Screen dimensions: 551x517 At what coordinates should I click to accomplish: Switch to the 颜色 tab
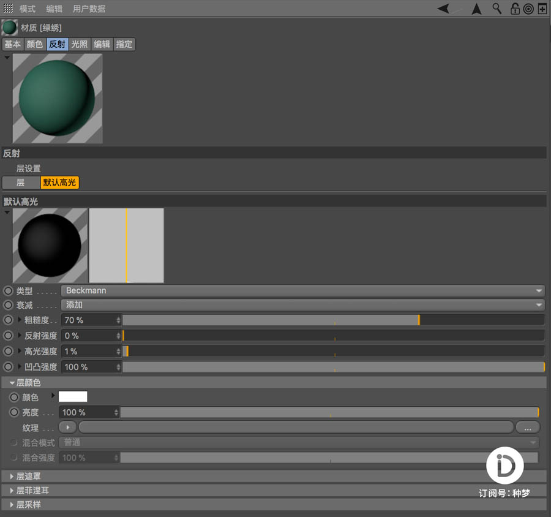pyautogui.click(x=34, y=43)
